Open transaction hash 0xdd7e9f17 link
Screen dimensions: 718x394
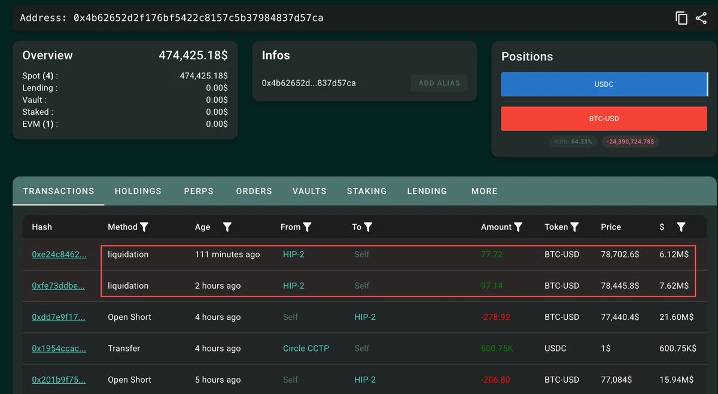tap(59, 317)
